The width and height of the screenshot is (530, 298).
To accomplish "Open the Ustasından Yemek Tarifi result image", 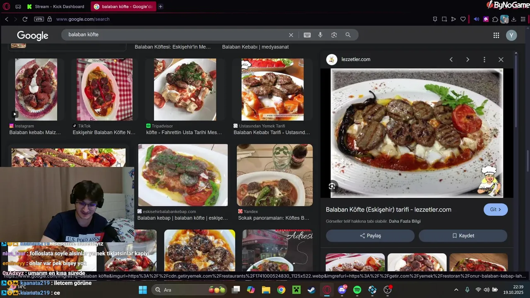I will coord(272,89).
